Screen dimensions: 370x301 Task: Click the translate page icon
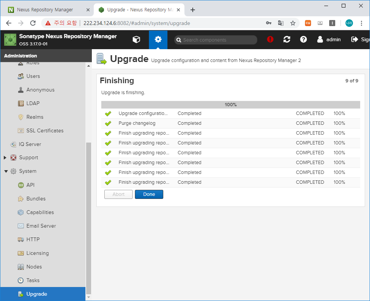click(280, 23)
